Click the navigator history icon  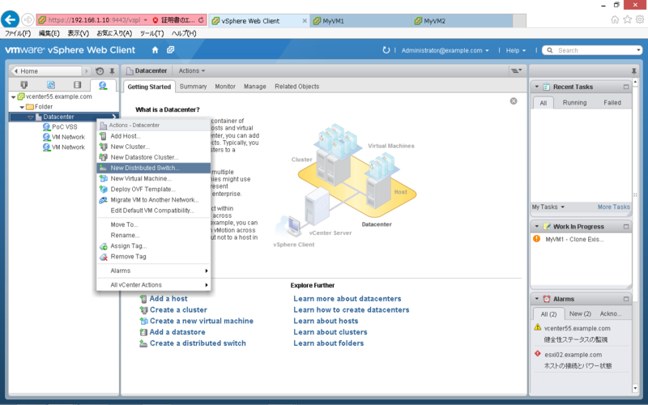coord(100,71)
